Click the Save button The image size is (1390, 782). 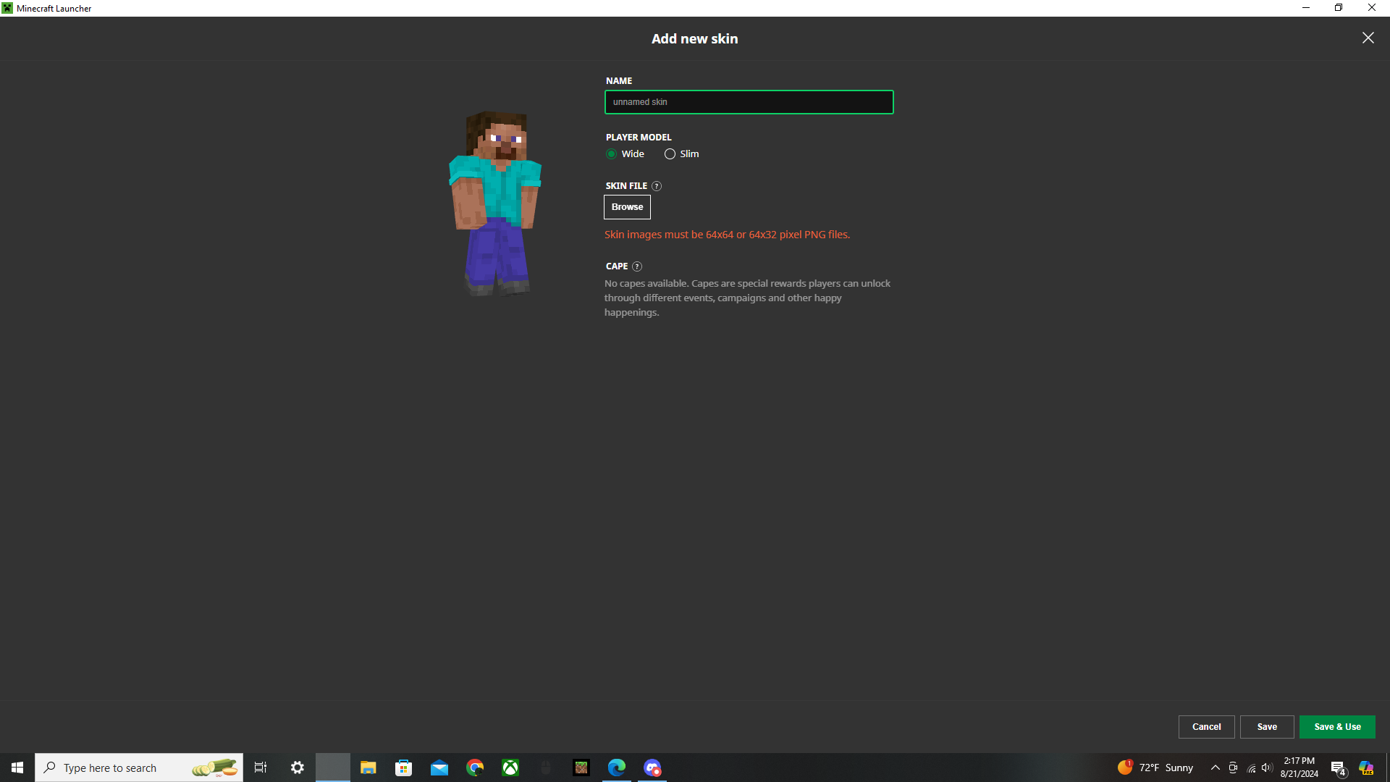[x=1267, y=727]
